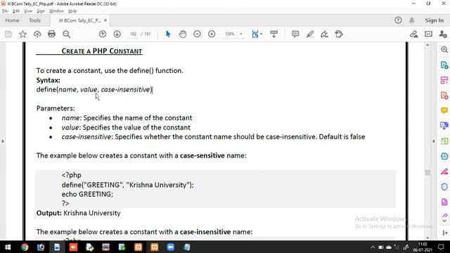Open the View menu
This screenshot has height=253, width=450.
[x=28, y=11]
